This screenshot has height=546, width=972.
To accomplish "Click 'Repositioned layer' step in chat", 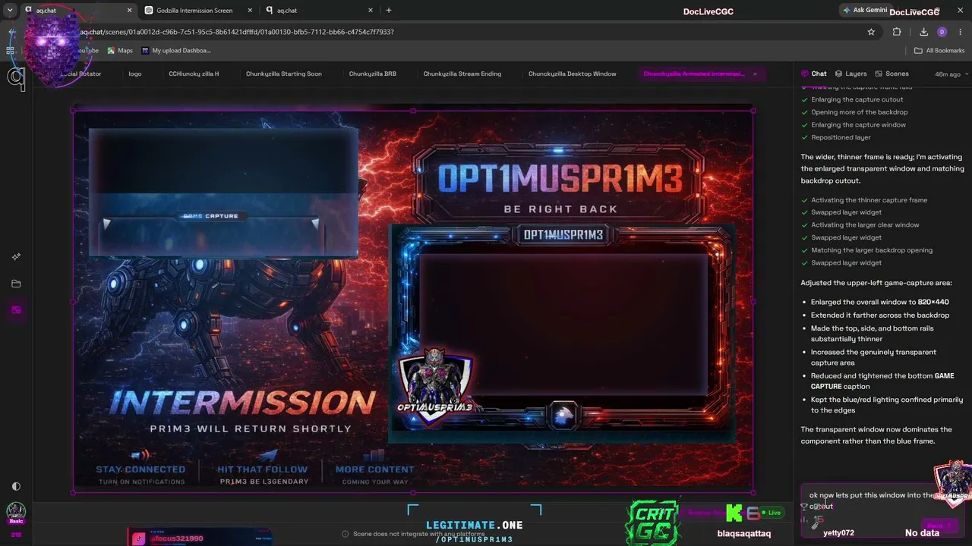I will coord(841,138).
